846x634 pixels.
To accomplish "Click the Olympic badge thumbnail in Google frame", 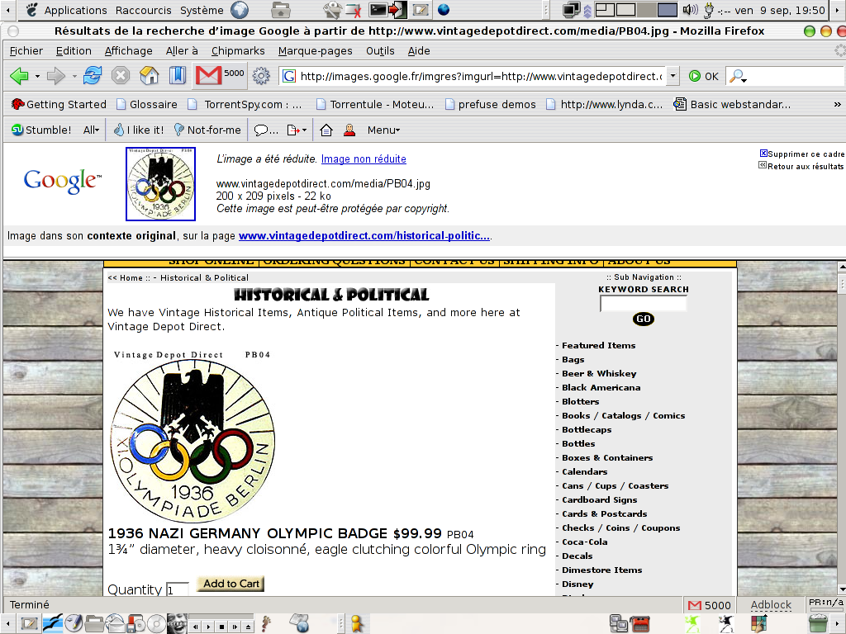I will point(161,184).
